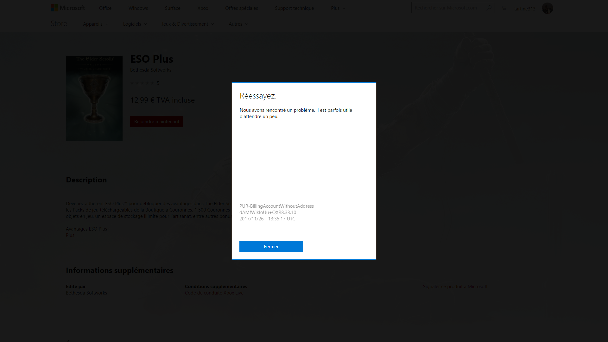Select the Store tab
Viewport: 608px width, 342px height.
click(x=59, y=23)
